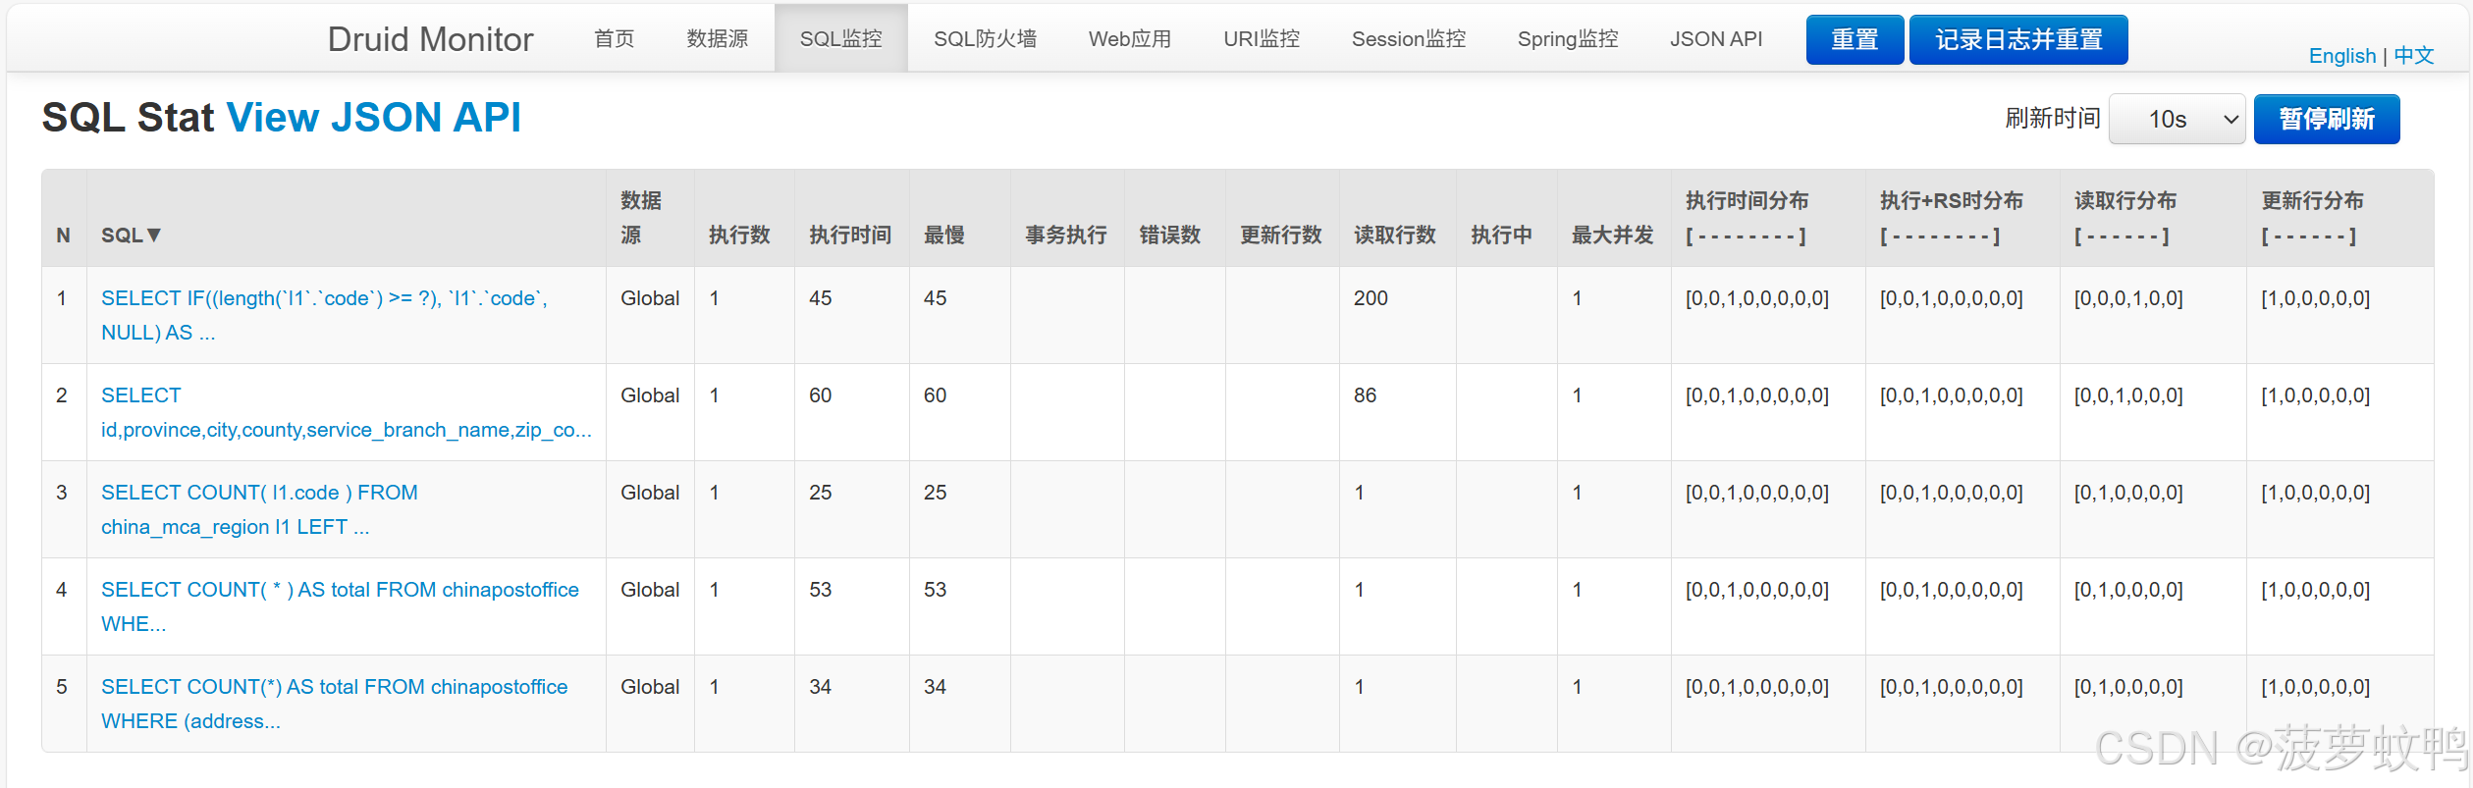2473x788 pixels.
Task: Open the 首页 home tab
Action: pyautogui.click(x=615, y=38)
